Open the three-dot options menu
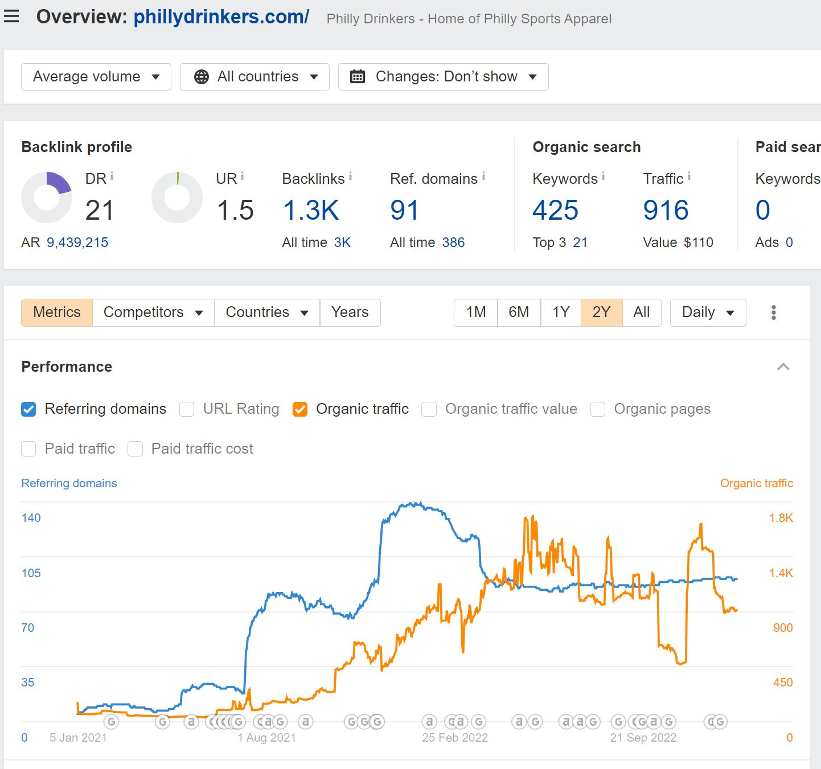Image resolution: width=821 pixels, height=769 pixels. (773, 312)
